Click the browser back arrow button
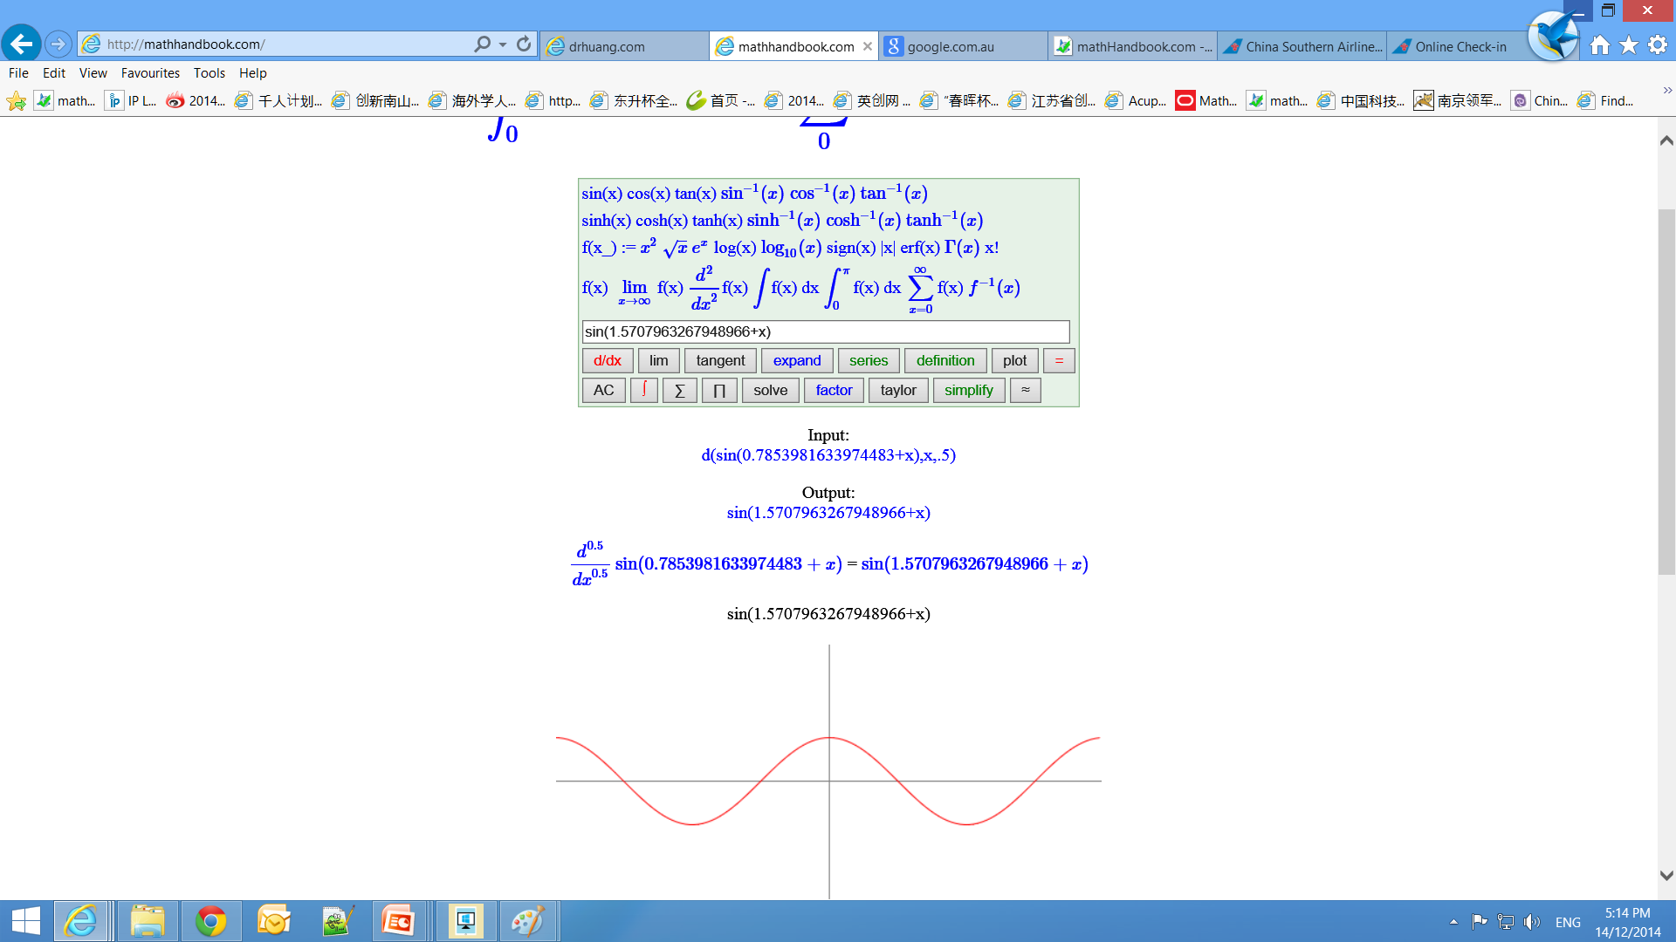The width and height of the screenshot is (1676, 942). pyautogui.click(x=22, y=43)
